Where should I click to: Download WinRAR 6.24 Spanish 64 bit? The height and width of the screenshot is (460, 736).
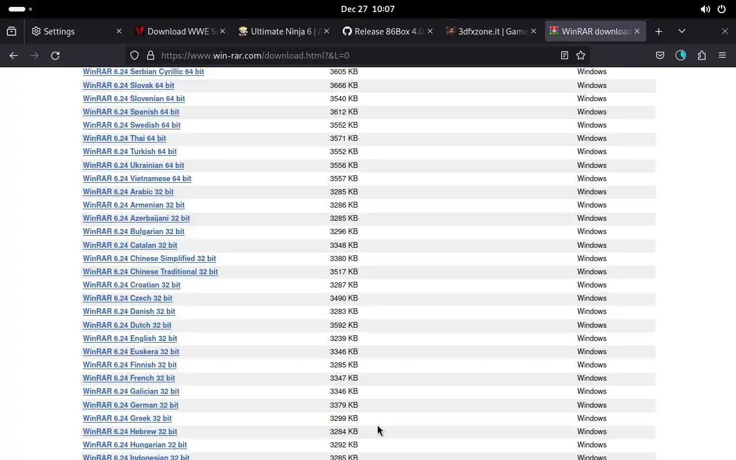(x=131, y=112)
